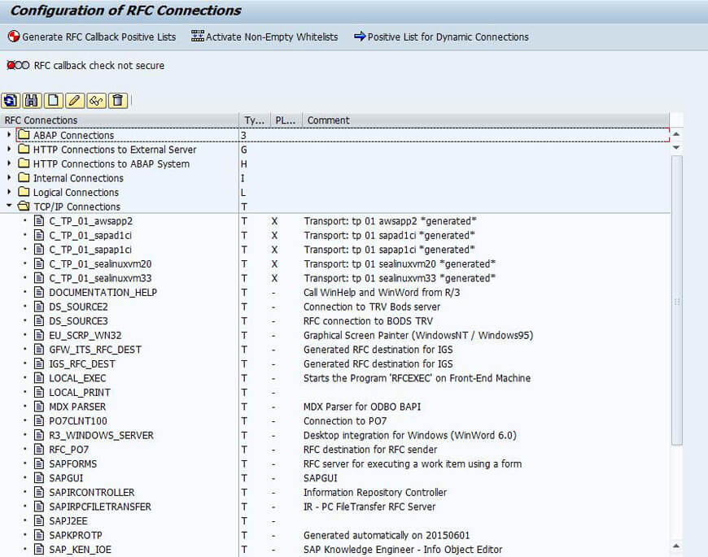The height and width of the screenshot is (557, 708).
Task: Click the Delete trash can icon
Action: [118, 101]
